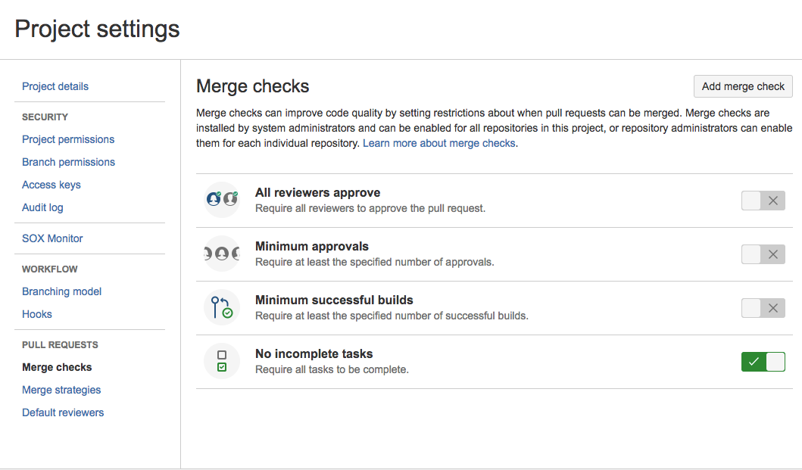Disable the No incomplete tasks toggle
The height and width of the screenshot is (470, 802).
click(763, 362)
